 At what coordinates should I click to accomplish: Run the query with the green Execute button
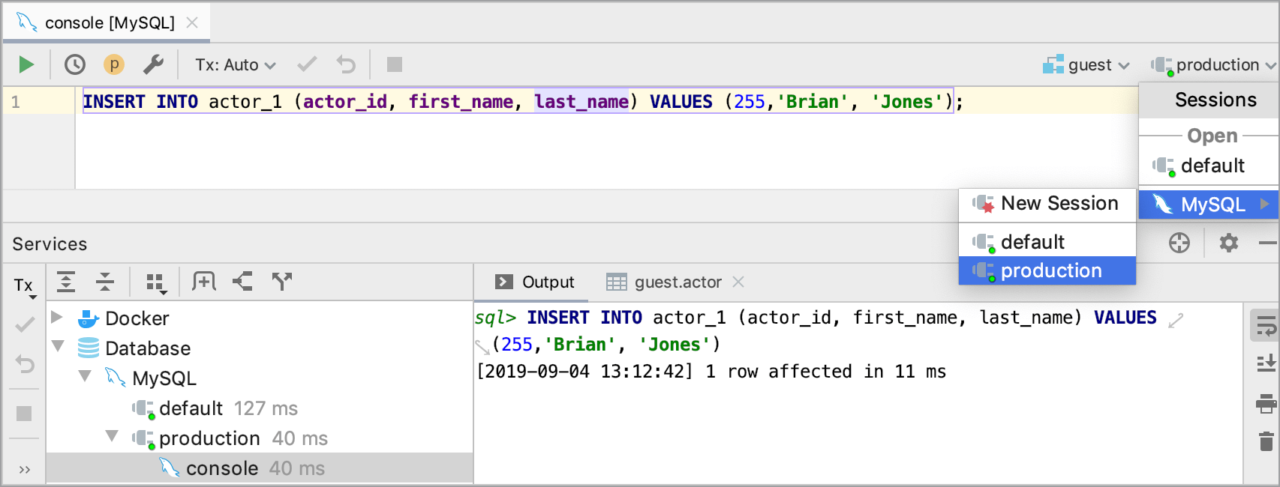(26, 64)
